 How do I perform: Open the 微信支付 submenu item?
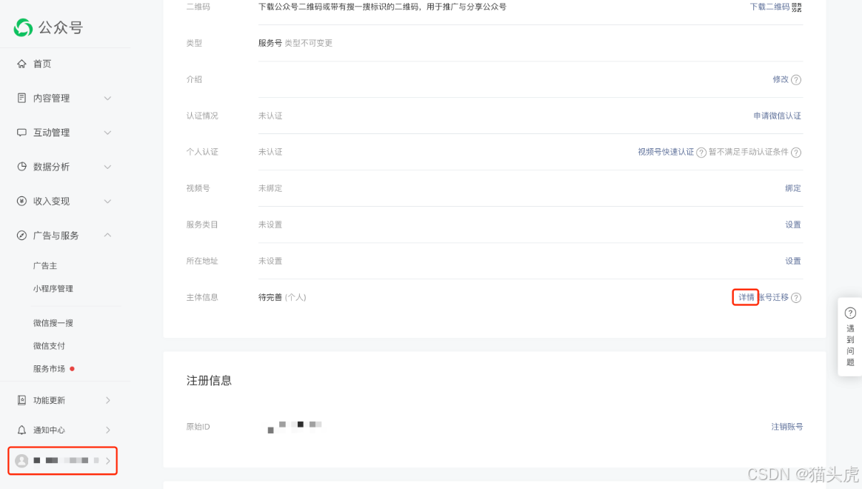click(x=49, y=346)
